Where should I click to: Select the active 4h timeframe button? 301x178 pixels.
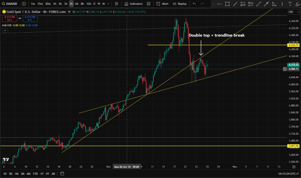coord(71,4)
